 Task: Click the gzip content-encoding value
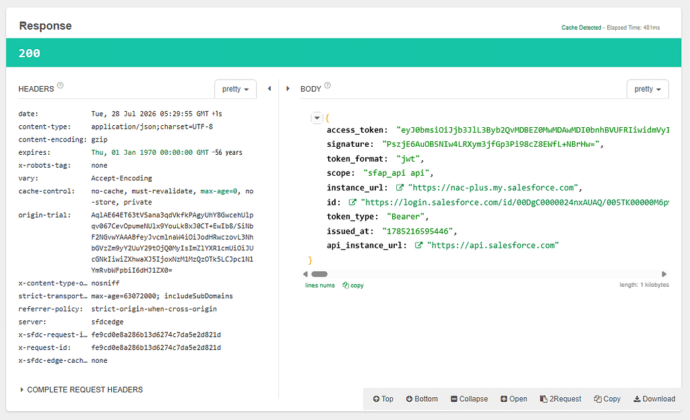pyautogui.click(x=99, y=140)
